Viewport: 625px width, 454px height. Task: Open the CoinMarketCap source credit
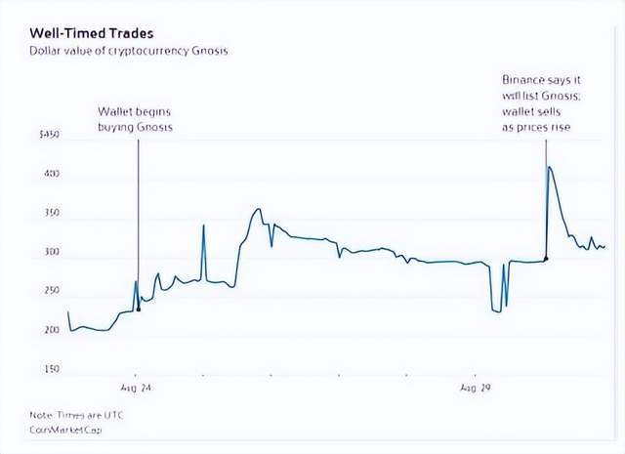click(64, 429)
